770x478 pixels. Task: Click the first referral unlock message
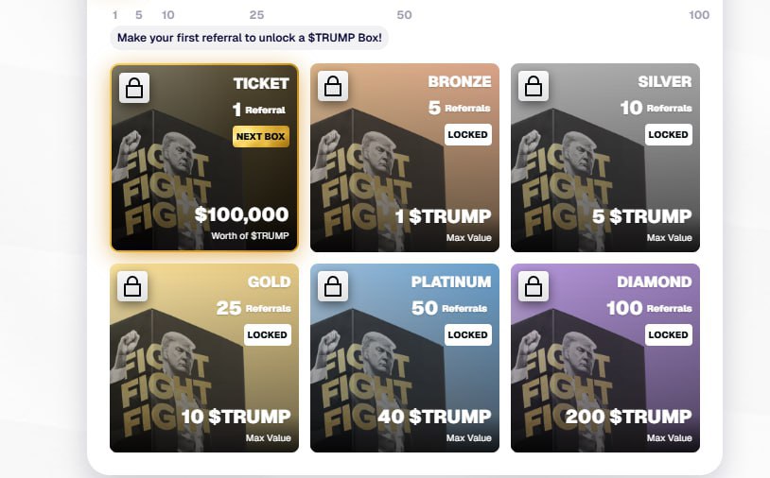250,38
